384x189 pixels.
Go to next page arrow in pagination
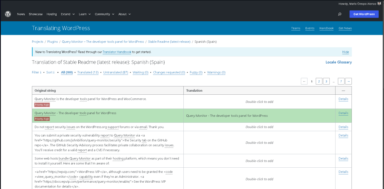click(348, 81)
